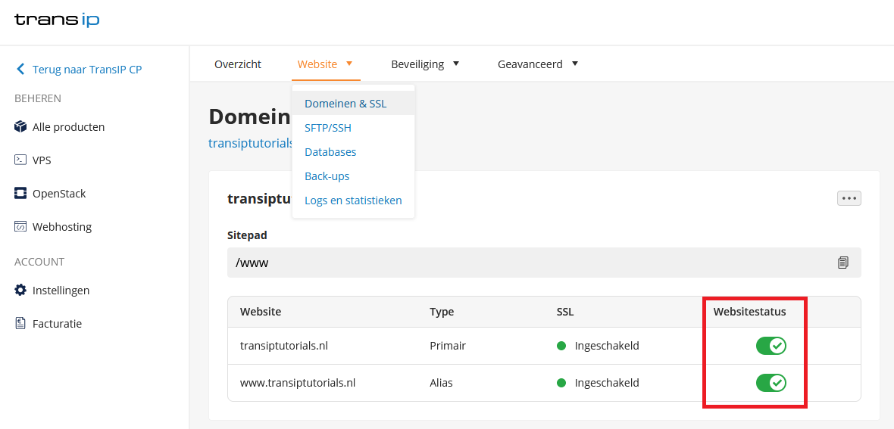This screenshot has height=429, width=894.
Task: Click the Primair type cell
Action: tap(448, 346)
